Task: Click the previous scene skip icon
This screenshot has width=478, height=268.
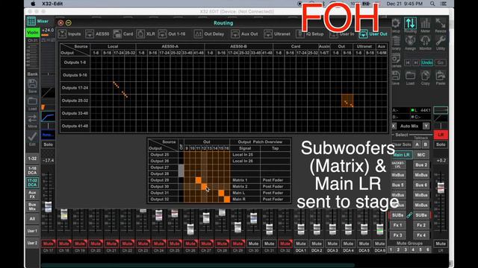Action: click(x=408, y=63)
